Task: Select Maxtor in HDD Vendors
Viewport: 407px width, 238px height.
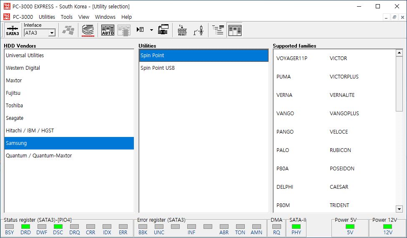Action: pyautogui.click(x=69, y=80)
